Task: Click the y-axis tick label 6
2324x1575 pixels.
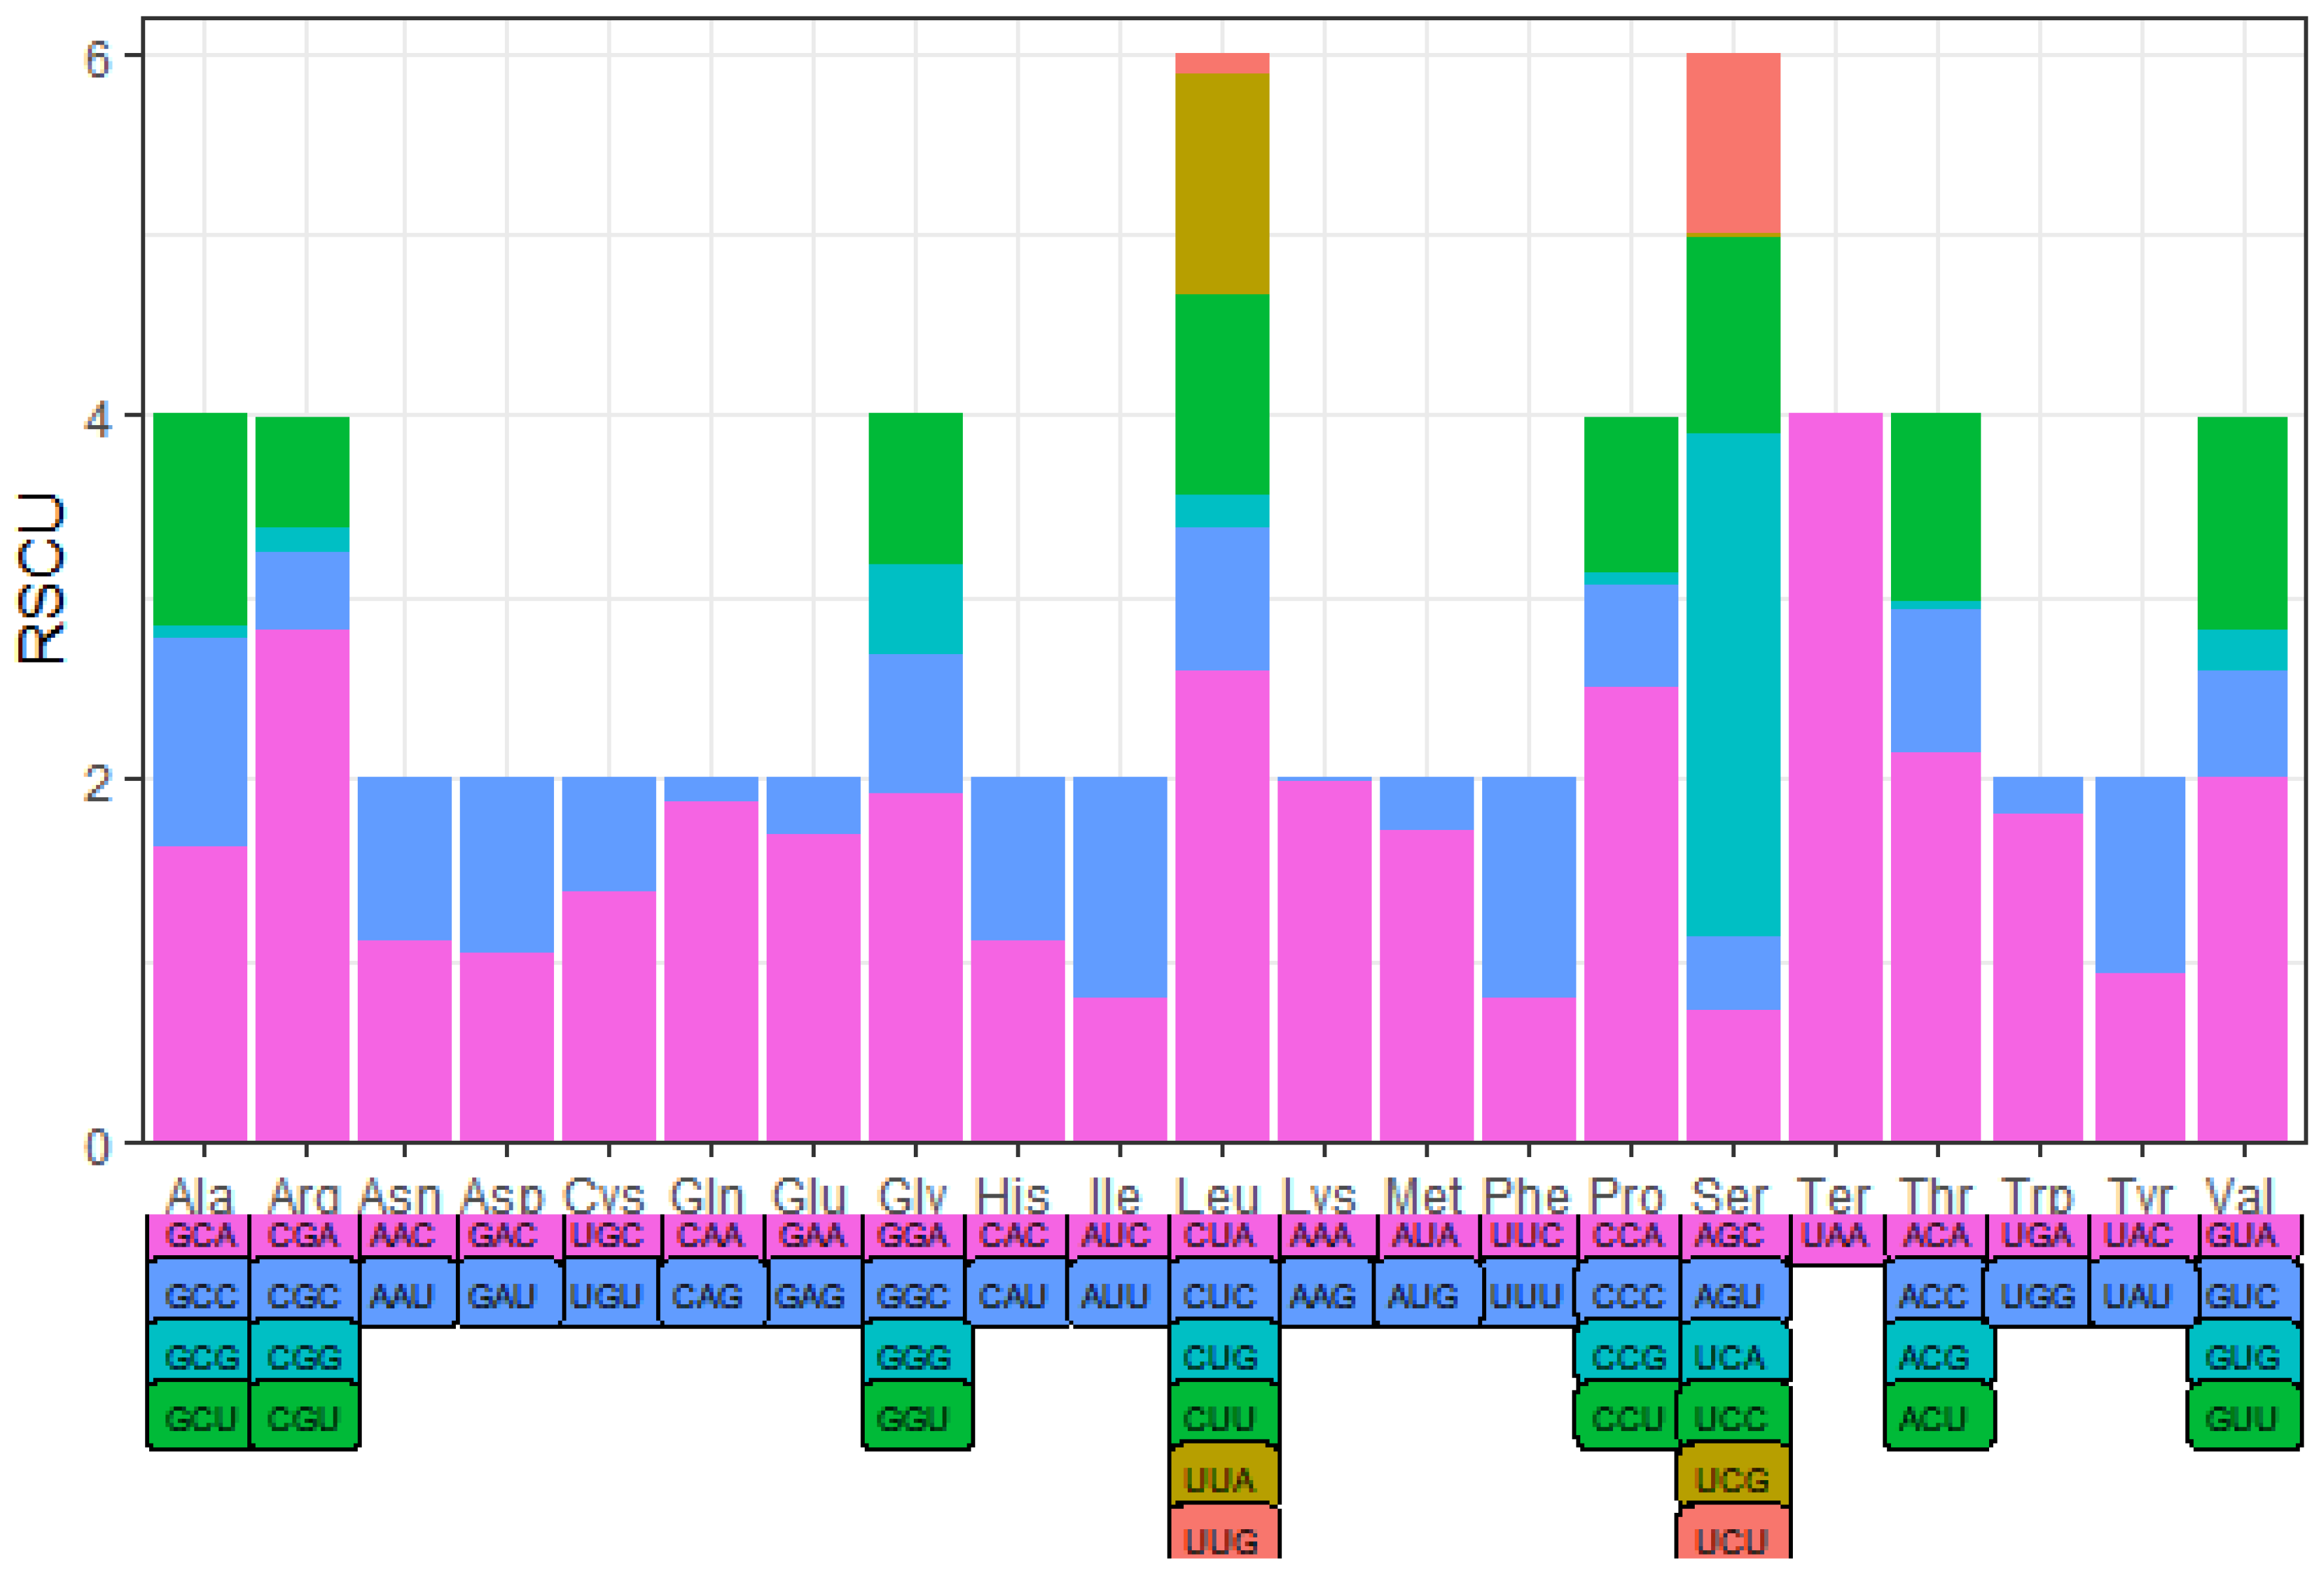Action: 98,59
